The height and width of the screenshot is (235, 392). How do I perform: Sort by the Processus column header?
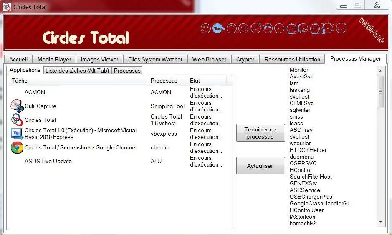pyautogui.click(x=167, y=81)
